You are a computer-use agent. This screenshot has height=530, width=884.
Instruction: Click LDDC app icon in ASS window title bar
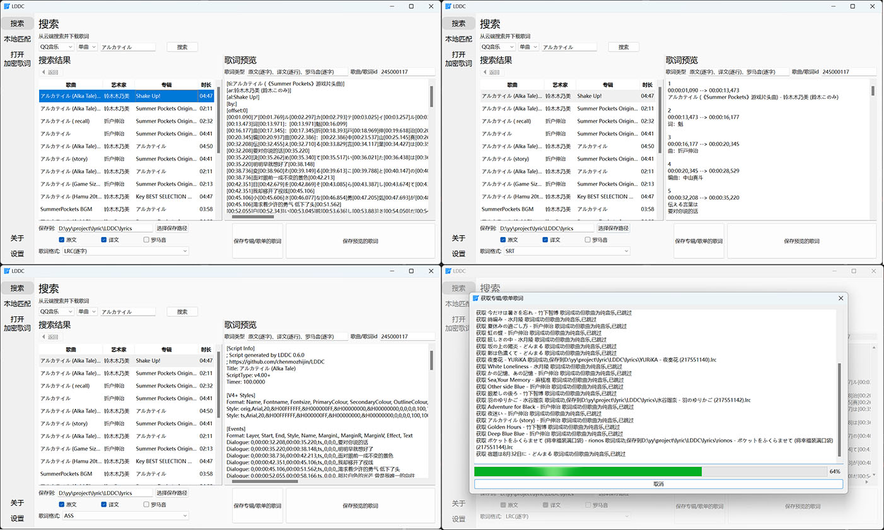tap(7, 271)
